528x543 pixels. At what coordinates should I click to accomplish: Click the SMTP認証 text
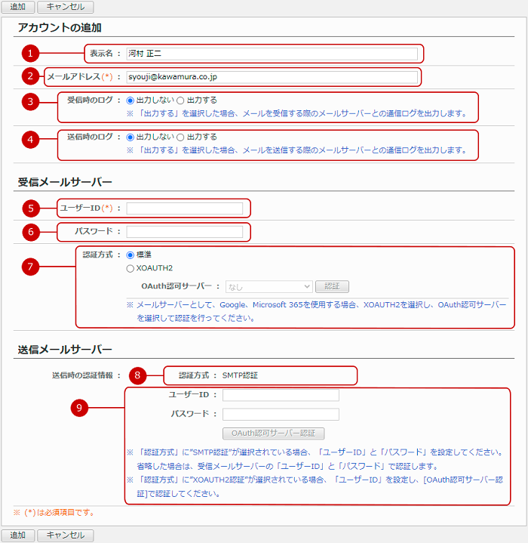click(x=240, y=375)
